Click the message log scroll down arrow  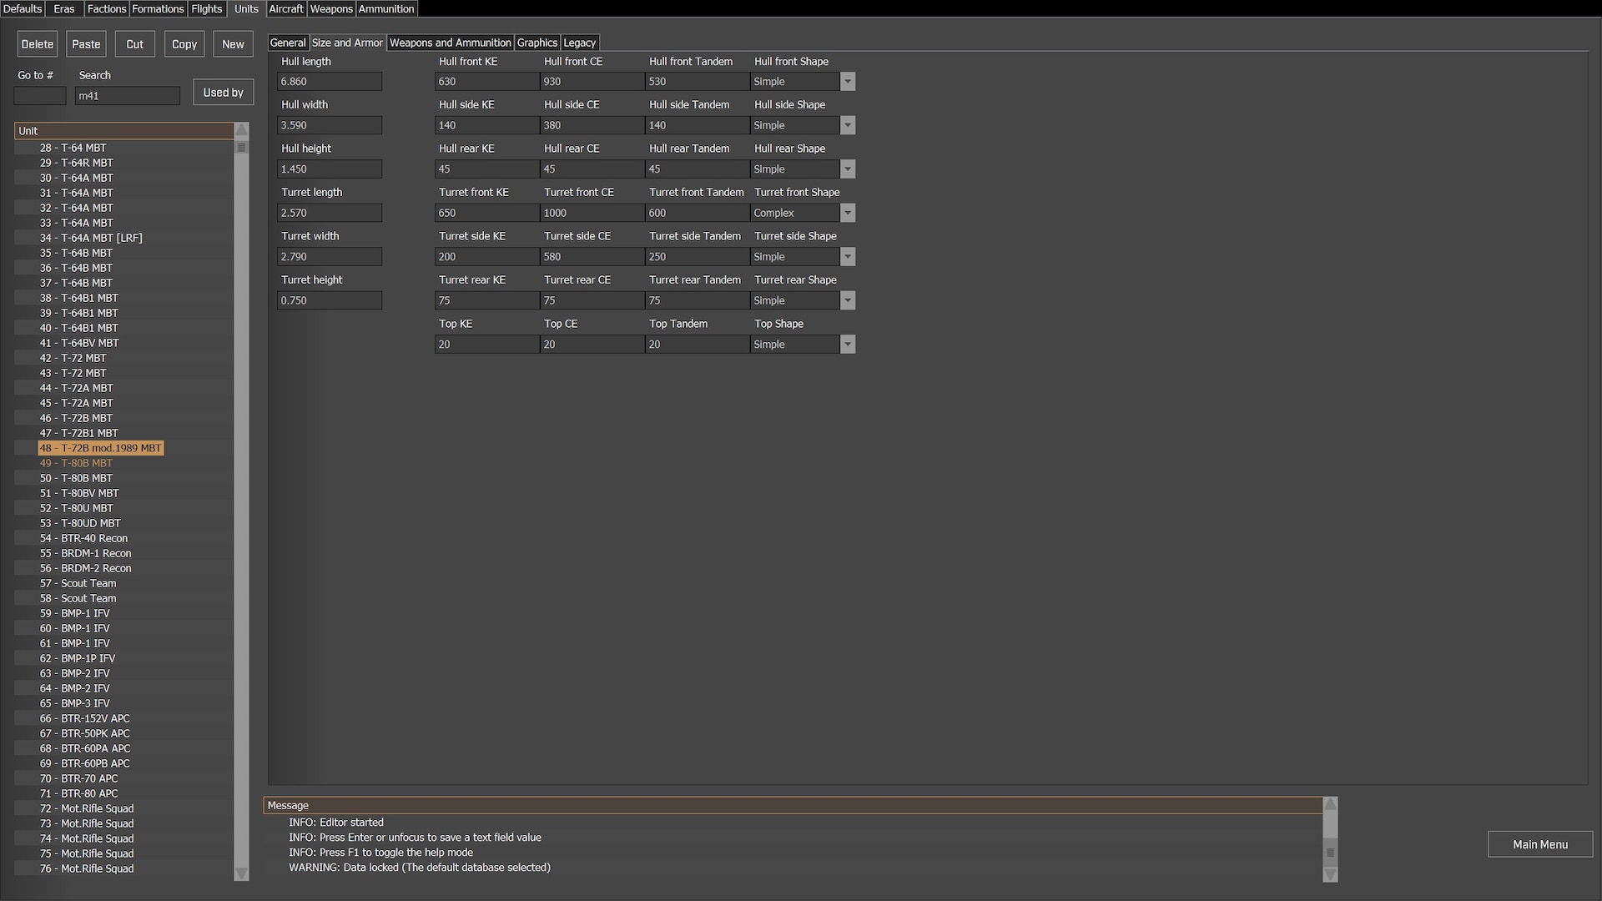(x=1331, y=874)
